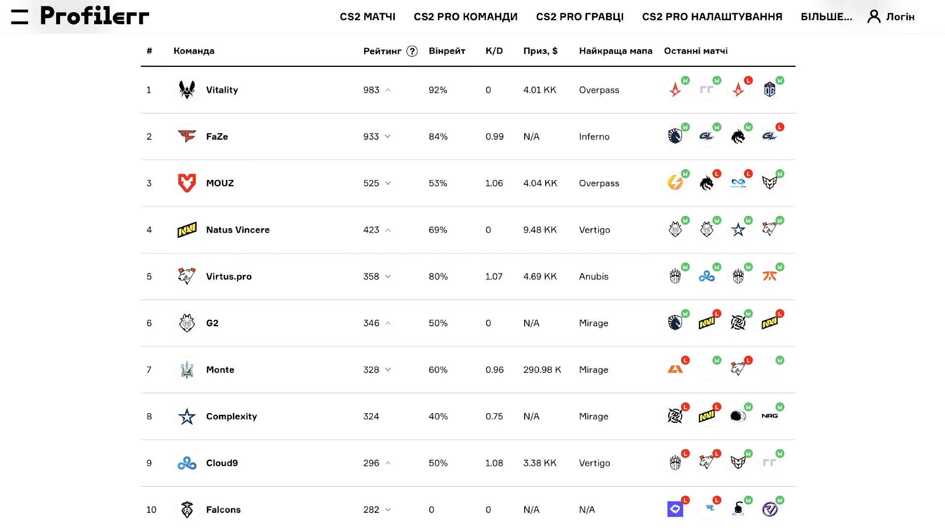This screenshot has height=531, width=945.
Task: Open the Cloud9 match icon in Virtus.pro row
Action: pyautogui.click(x=707, y=276)
